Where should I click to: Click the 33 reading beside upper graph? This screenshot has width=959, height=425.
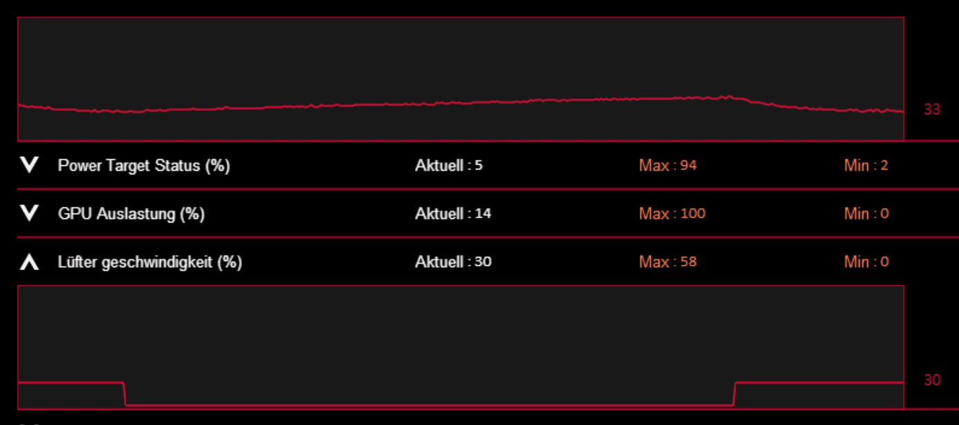pos(932,110)
